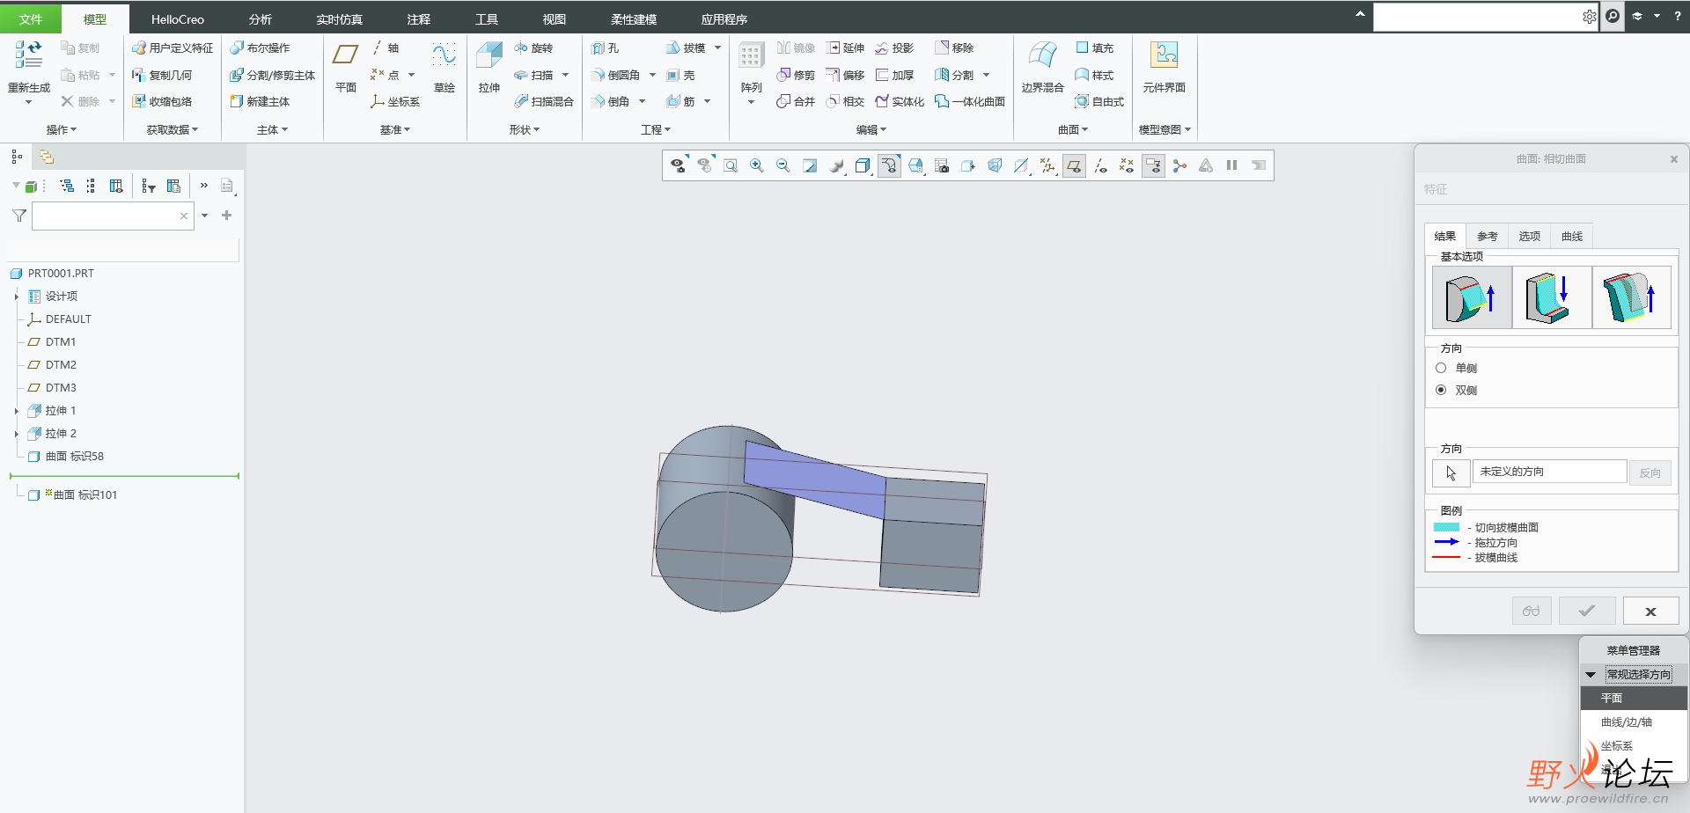
Task: Open the 获取数据 group dropdown
Action: tap(173, 129)
